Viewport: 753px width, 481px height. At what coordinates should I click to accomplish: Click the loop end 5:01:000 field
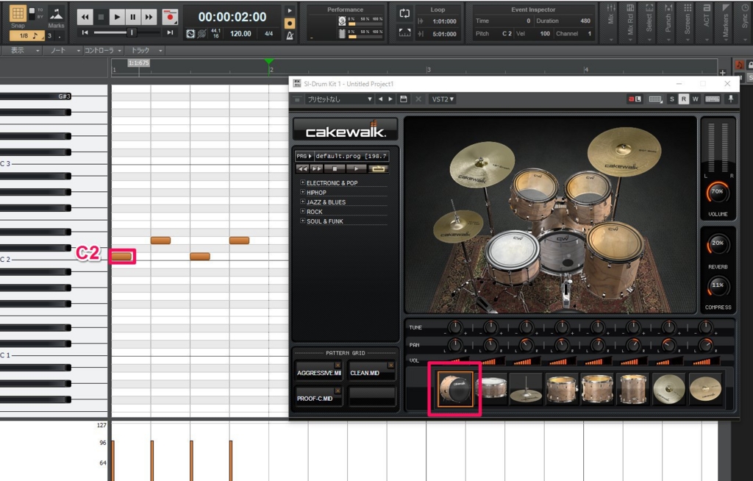pyautogui.click(x=444, y=34)
